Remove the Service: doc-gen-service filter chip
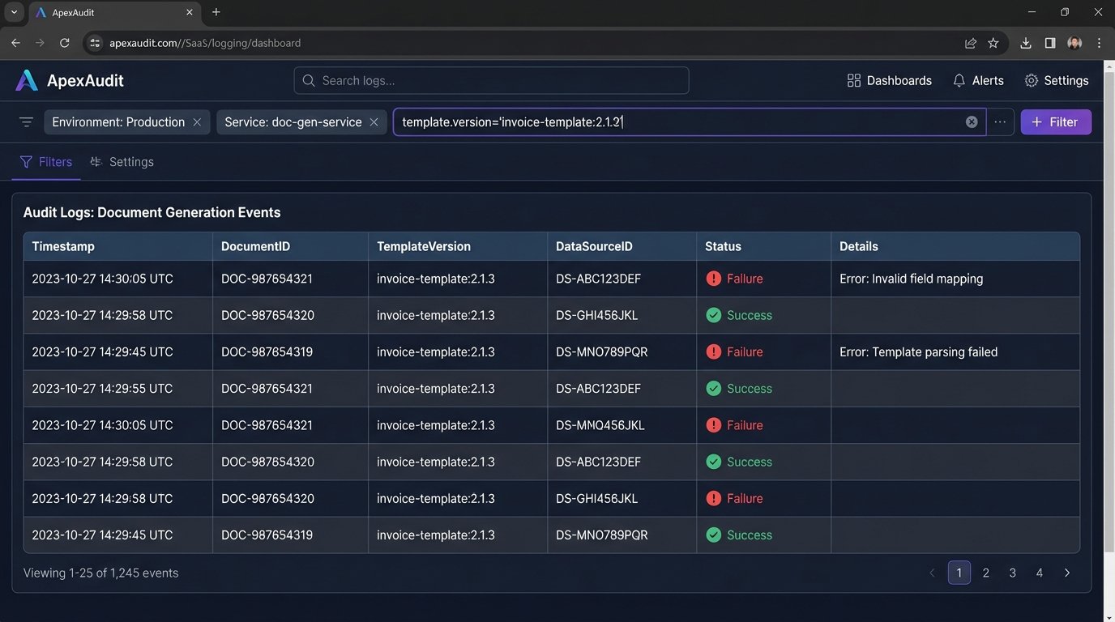Screen dimensions: 1115x622 click(374, 122)
